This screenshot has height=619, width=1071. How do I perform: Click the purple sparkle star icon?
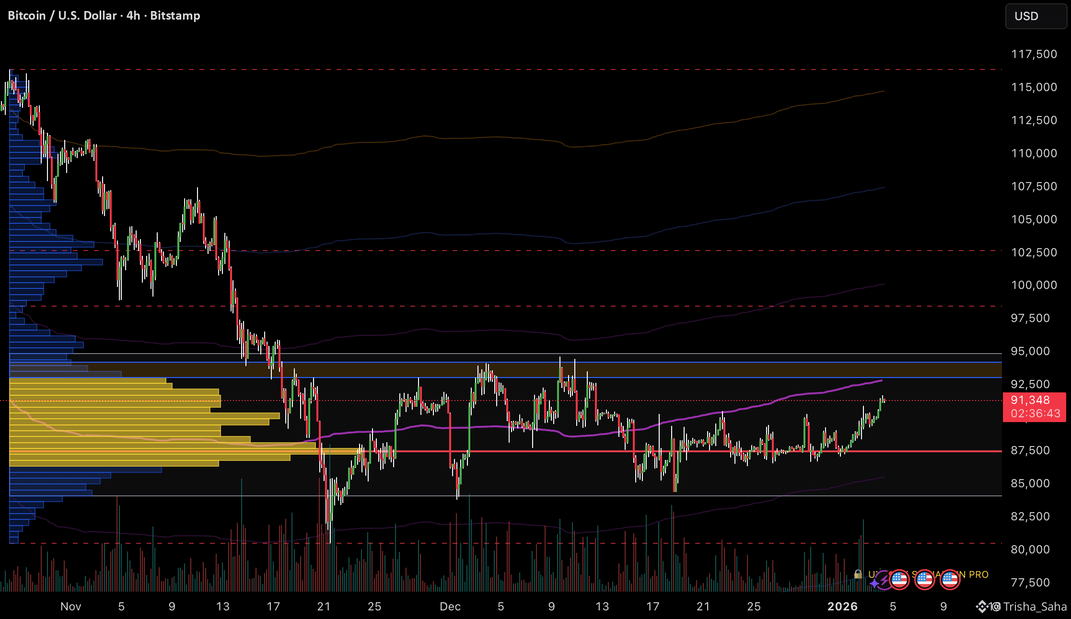(x=874, y=583)
